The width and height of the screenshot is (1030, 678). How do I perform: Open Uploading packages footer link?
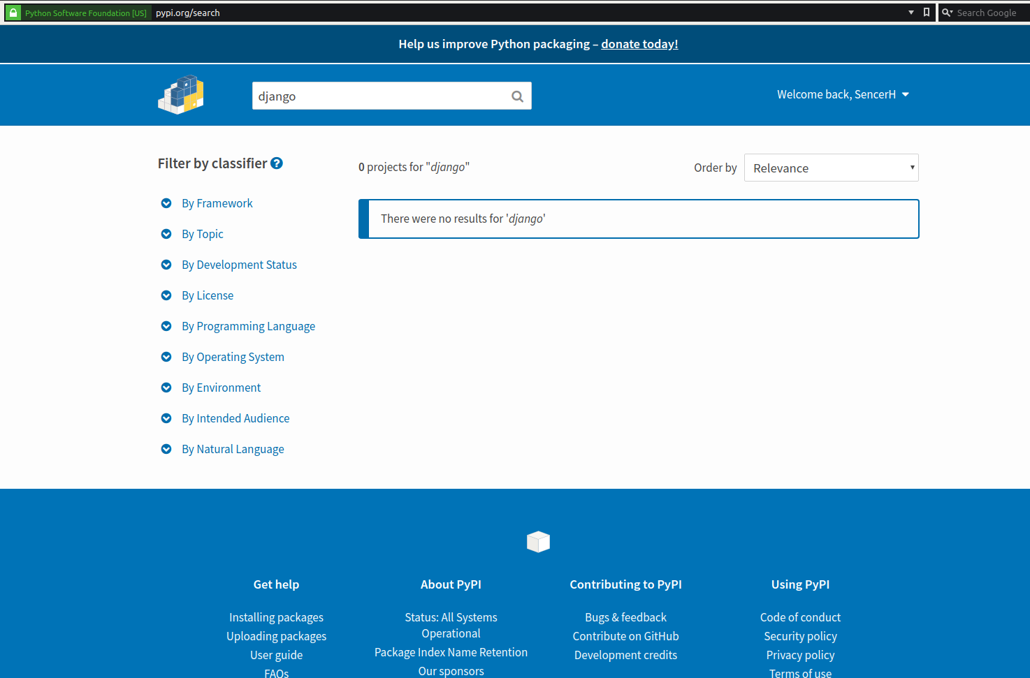pos(276,636)
